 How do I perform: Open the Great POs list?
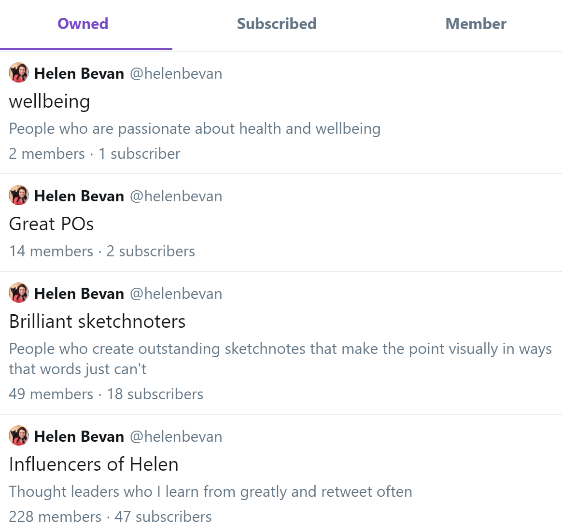(x=51, y=224)
